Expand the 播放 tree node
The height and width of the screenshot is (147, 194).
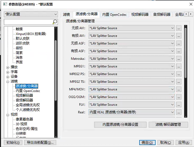pyautogui.click(x=8, y=67)
